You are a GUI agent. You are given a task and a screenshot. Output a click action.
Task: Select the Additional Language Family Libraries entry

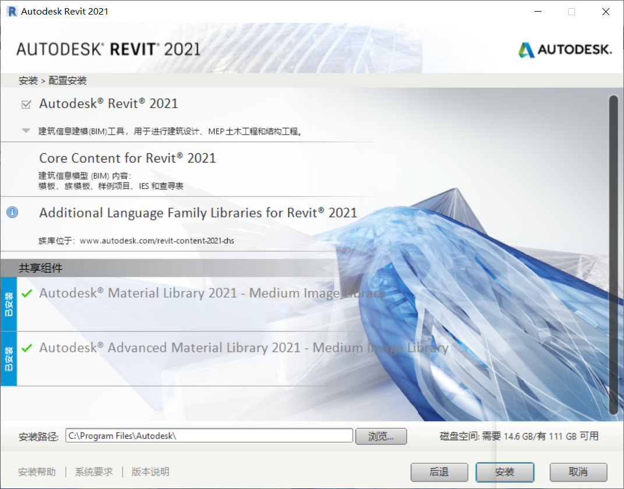198,213
